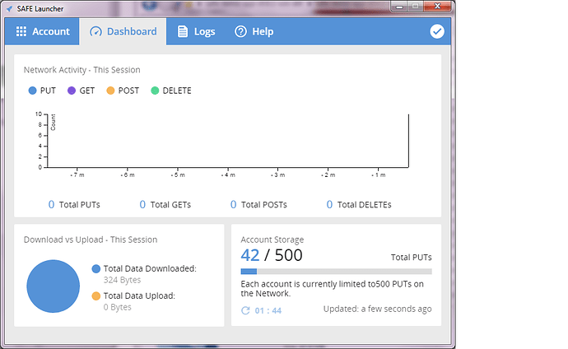Click the Account Storage progress bar

tap(336, 271)
